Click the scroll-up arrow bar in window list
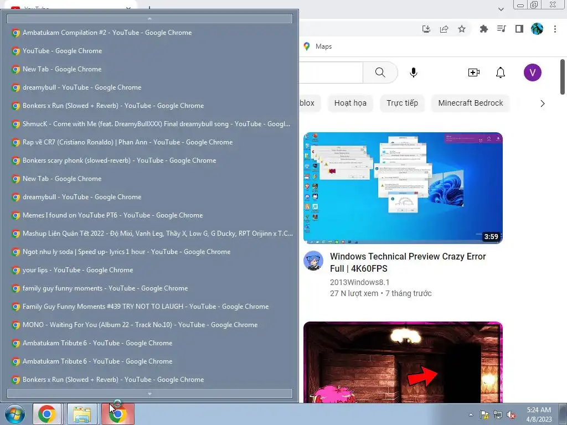Viewport: 567px width, 425px height. tap(150, 18)
